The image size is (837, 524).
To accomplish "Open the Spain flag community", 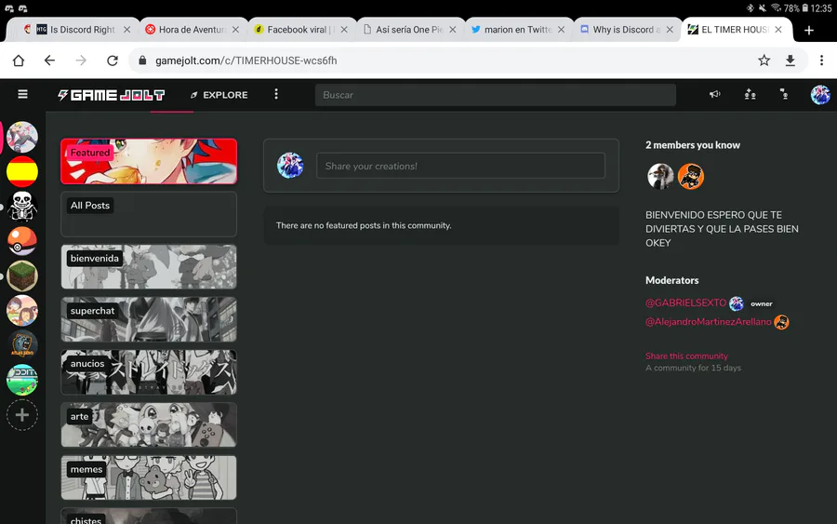I will [x=22, y=171].
